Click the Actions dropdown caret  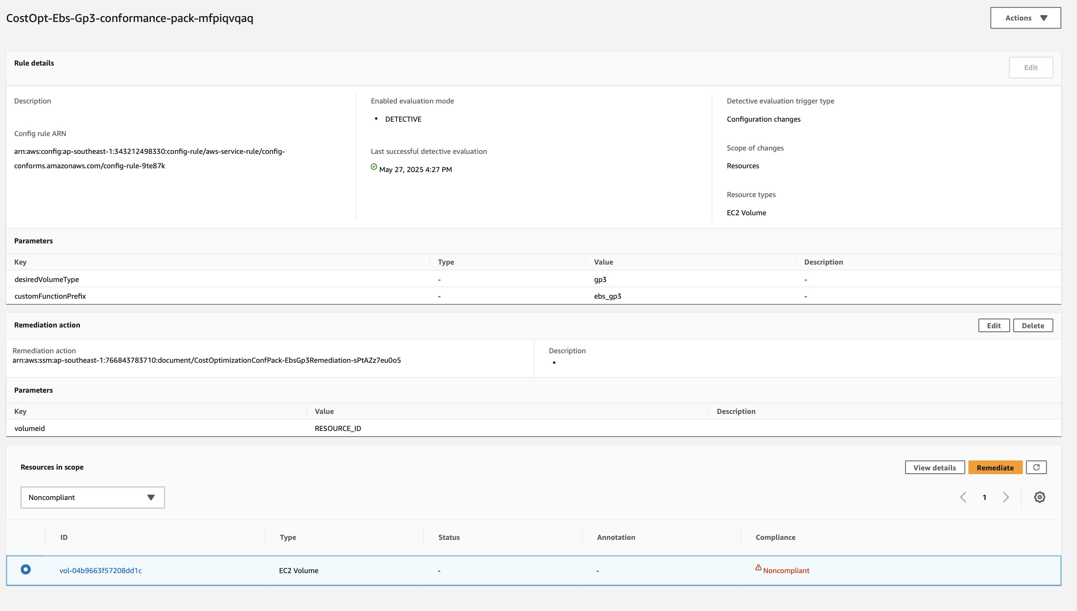pos(1044,17)
